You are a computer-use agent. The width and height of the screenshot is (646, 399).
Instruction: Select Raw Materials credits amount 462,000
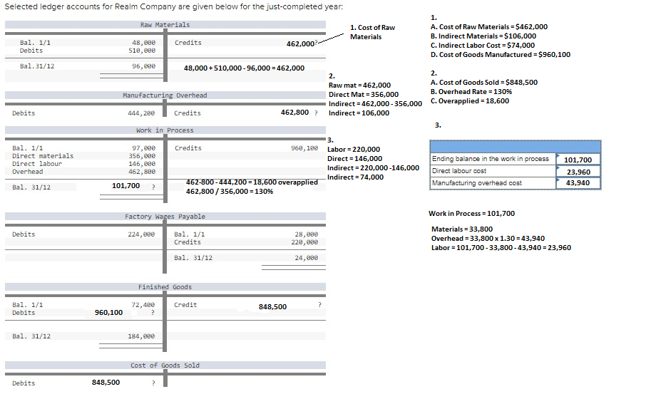coord(300,43)
